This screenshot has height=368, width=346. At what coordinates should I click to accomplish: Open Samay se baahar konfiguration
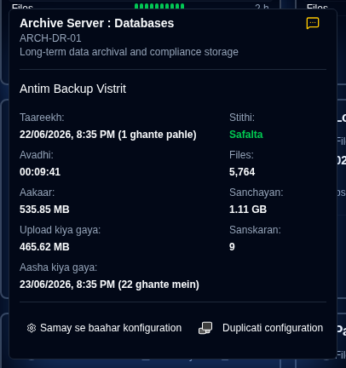click(x=104, y=328)
